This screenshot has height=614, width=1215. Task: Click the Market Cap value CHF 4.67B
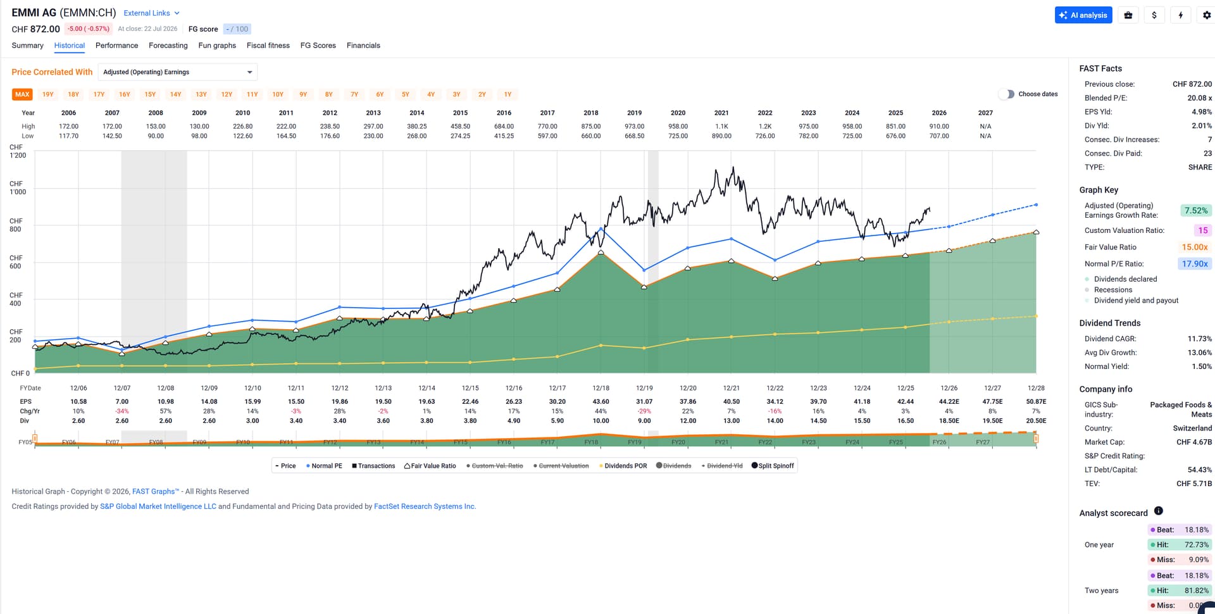1194,442
